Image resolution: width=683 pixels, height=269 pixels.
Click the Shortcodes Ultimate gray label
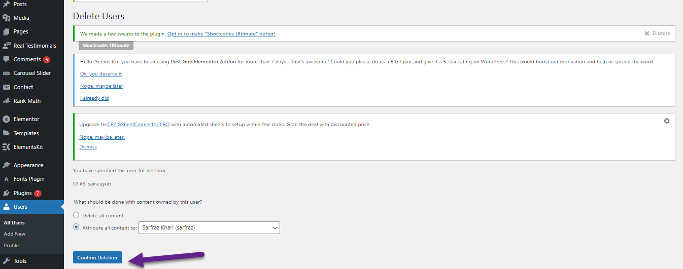[106, 46]
